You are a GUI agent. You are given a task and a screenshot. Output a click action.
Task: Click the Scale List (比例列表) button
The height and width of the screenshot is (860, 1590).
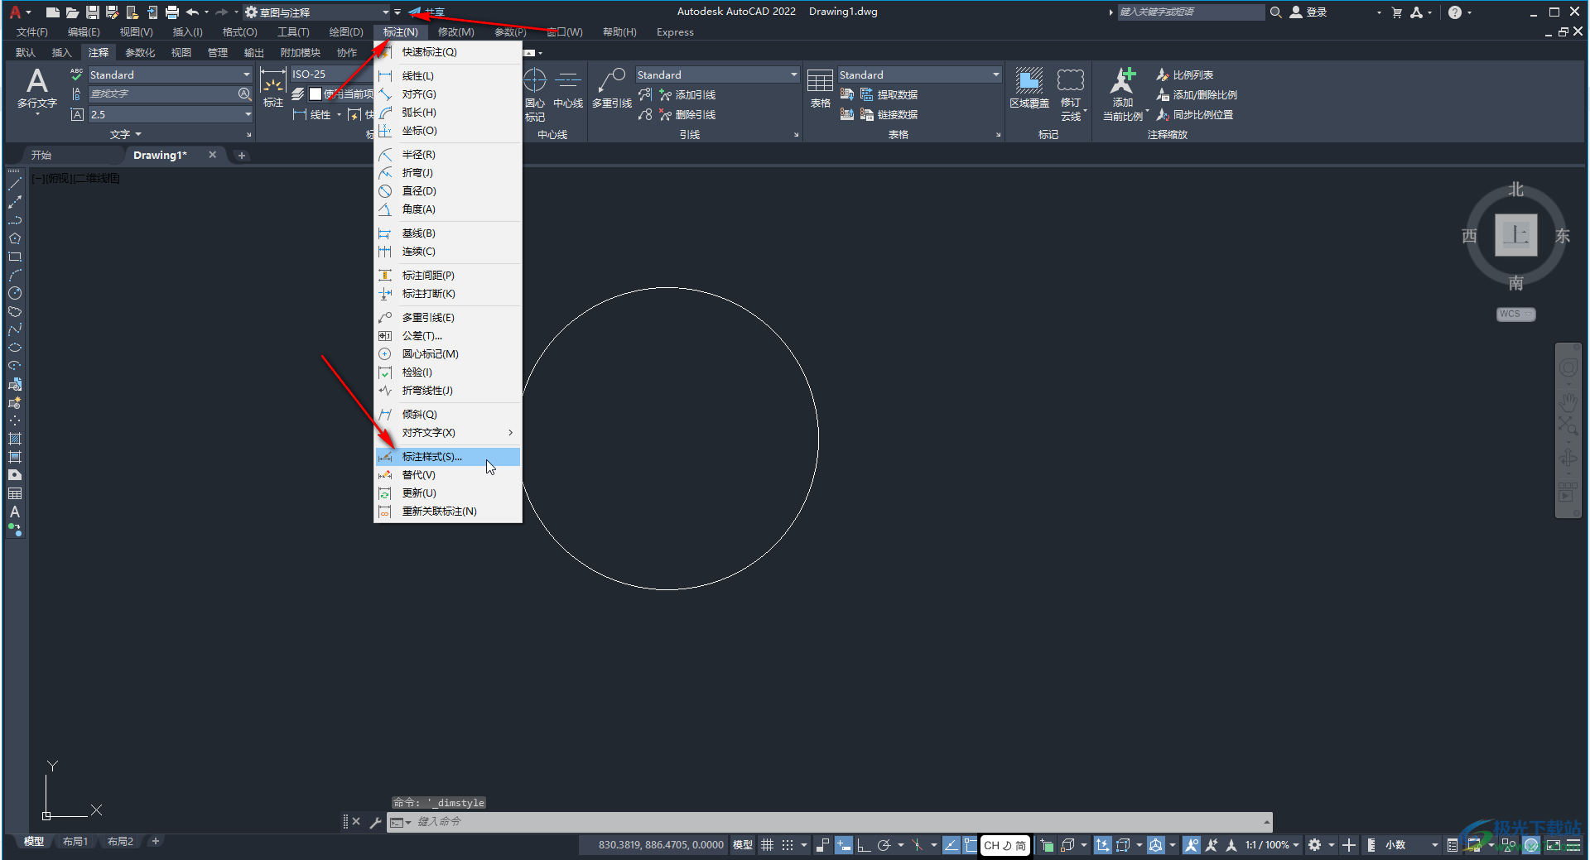tap(1185, 75)
